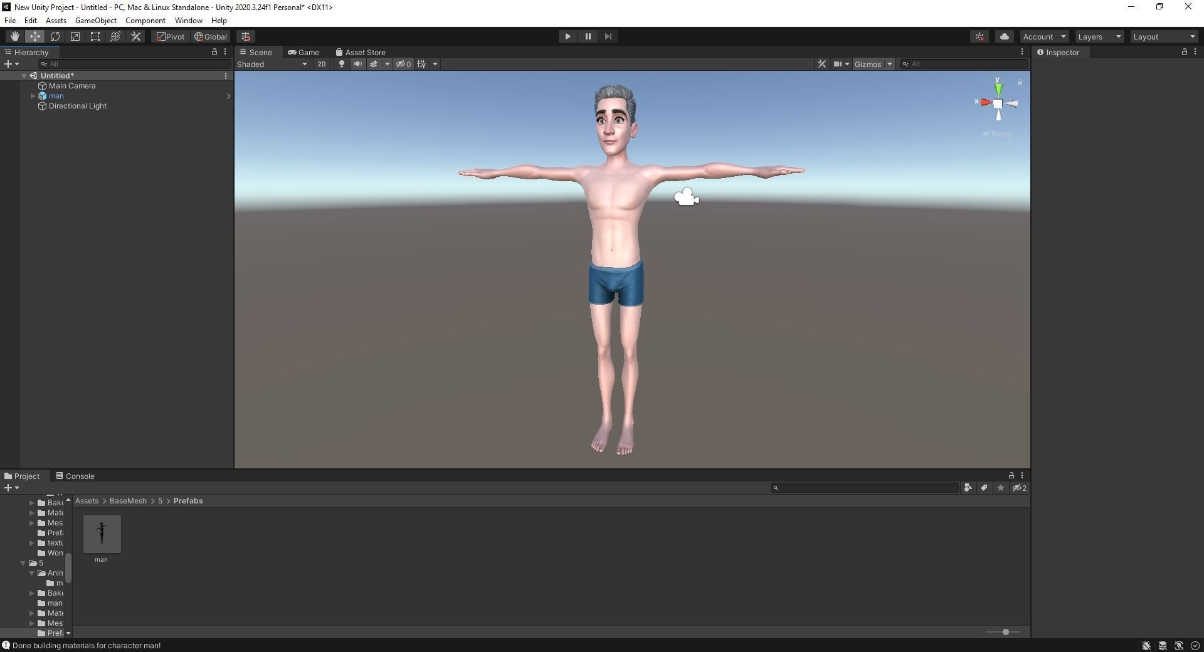The height and width of the screenshot is (652, 1204).
Task: Open the File menu
Action: (x=10, y=21)
